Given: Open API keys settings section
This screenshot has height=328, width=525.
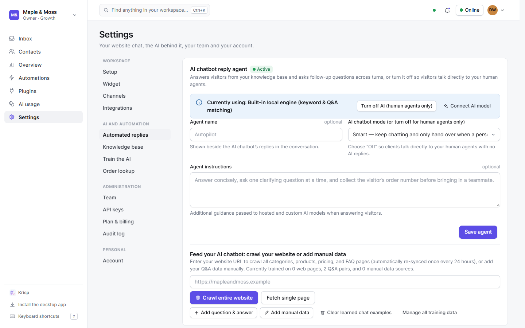Looking at the screenshot, I should [135, 210].
